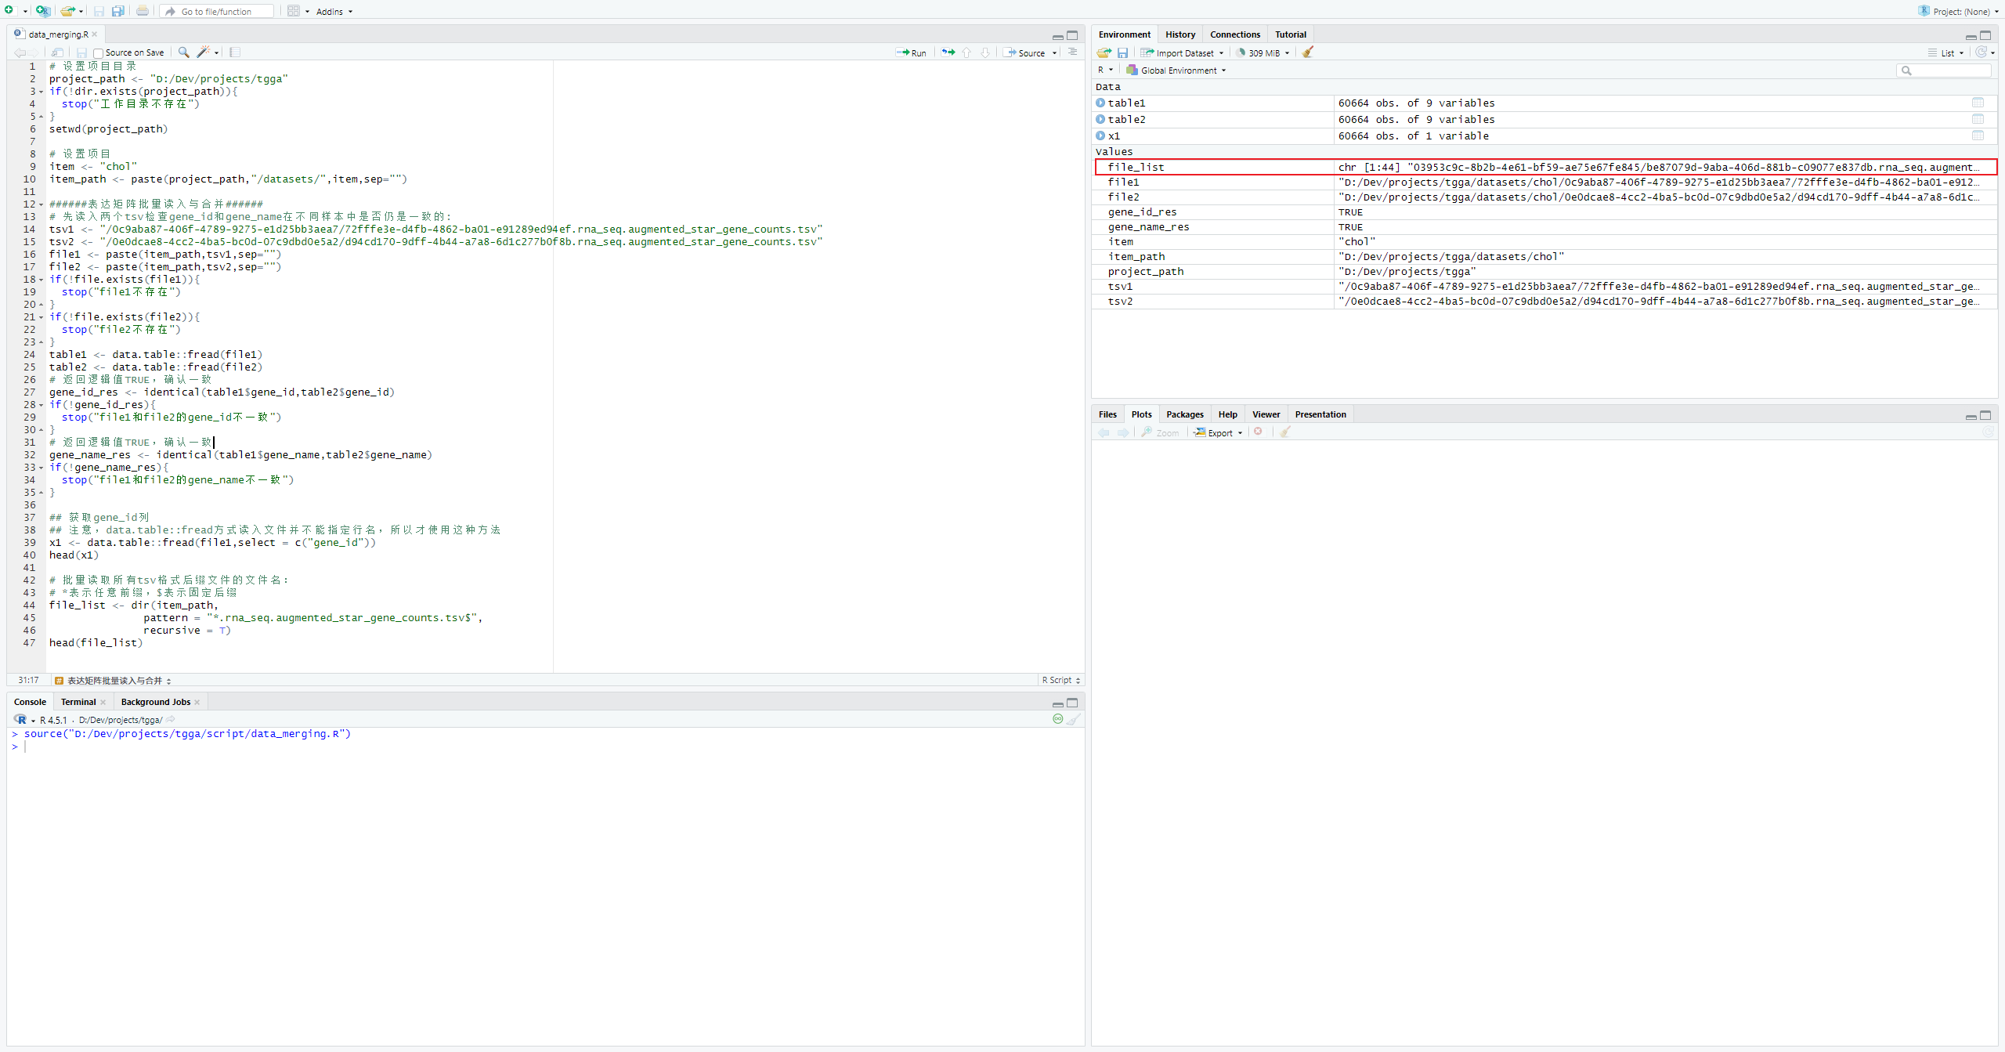Open the List view dropdown
Viewport: 2005px width, 1052px height.
coord(1947,53)
